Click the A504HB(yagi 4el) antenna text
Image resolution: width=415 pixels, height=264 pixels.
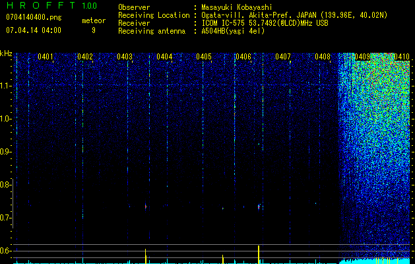point(233,31)
